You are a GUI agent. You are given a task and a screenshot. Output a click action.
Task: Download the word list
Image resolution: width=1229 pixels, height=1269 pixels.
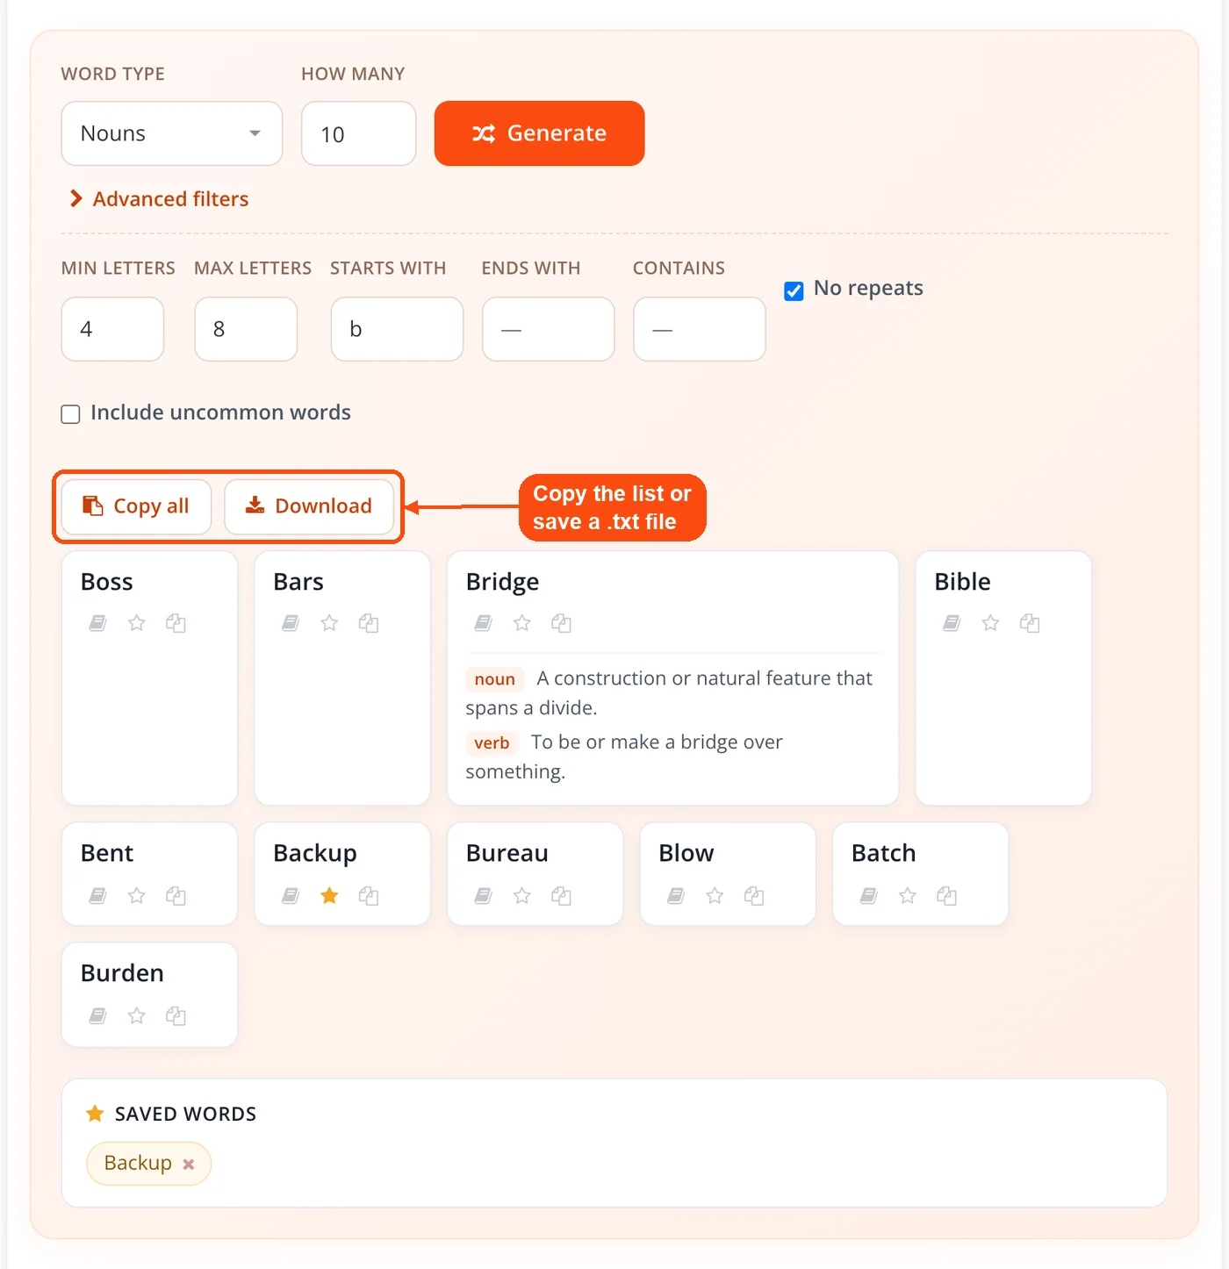click(x=309, y=506)
